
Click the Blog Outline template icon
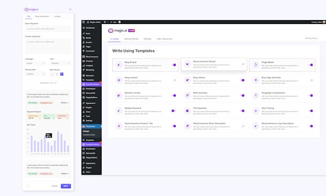[x=187, y=80]
